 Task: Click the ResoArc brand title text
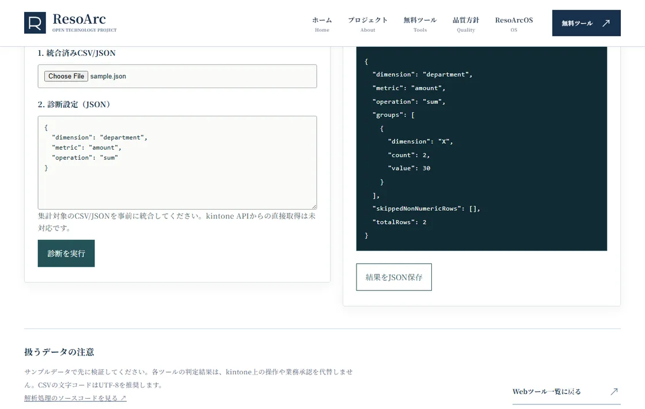point(79,19)
